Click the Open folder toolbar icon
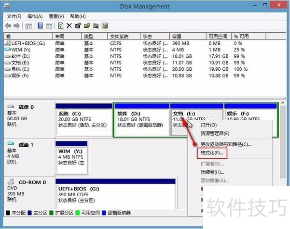 pyautogui.click(x=87, y=25)
